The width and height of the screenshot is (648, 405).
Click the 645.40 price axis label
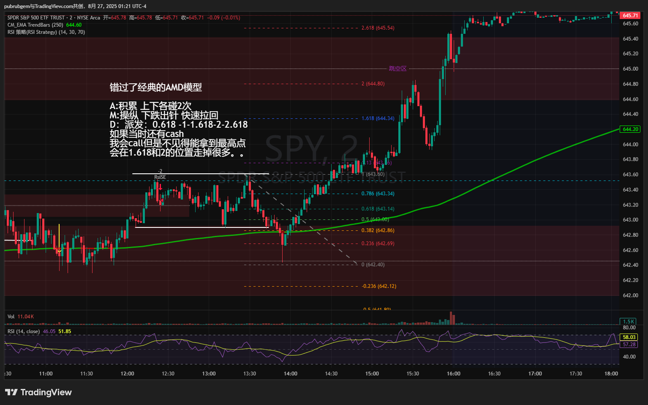click(630, 39)
